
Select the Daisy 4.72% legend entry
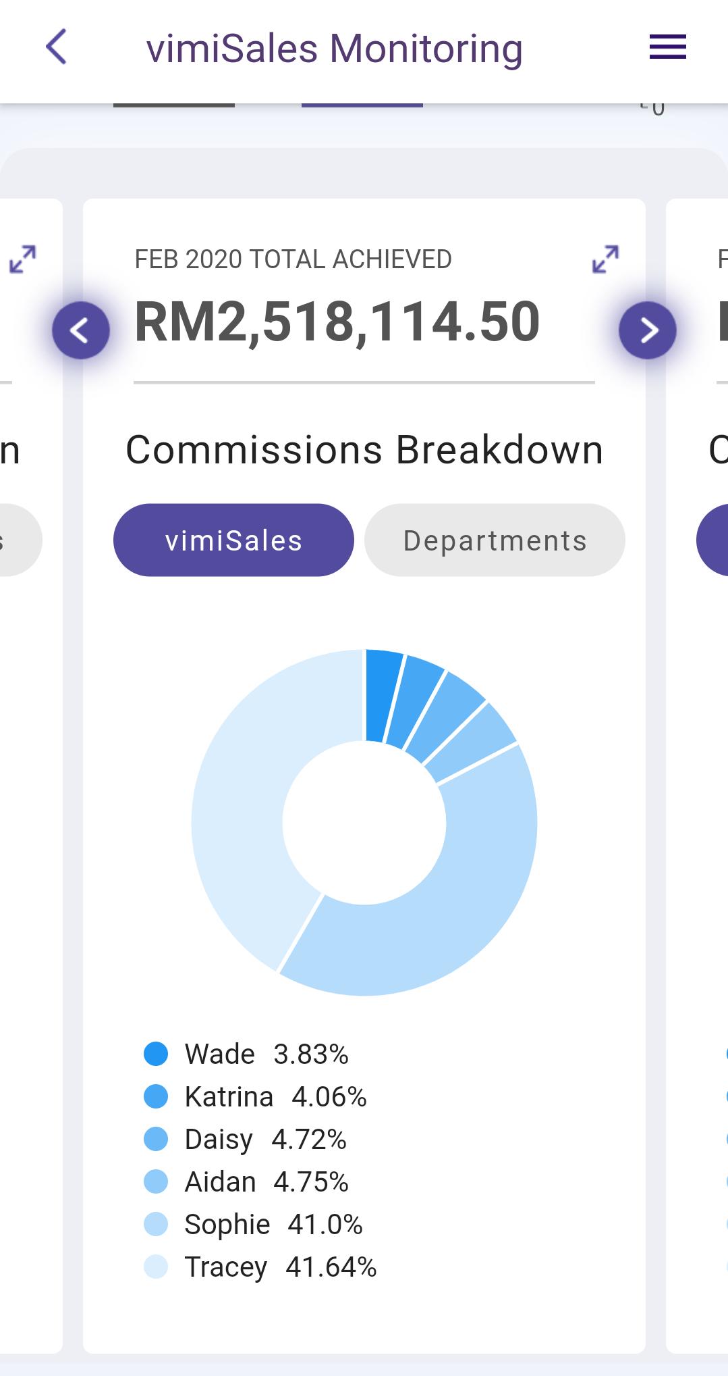pos(246,1139)
